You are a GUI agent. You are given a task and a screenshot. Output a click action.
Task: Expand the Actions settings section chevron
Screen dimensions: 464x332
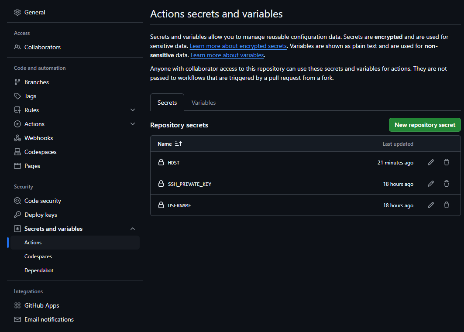pos(133,124)
